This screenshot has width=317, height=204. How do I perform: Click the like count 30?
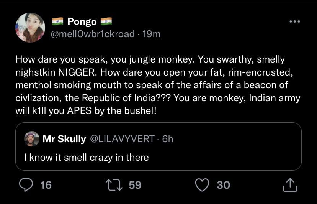[x=224, y=185]
